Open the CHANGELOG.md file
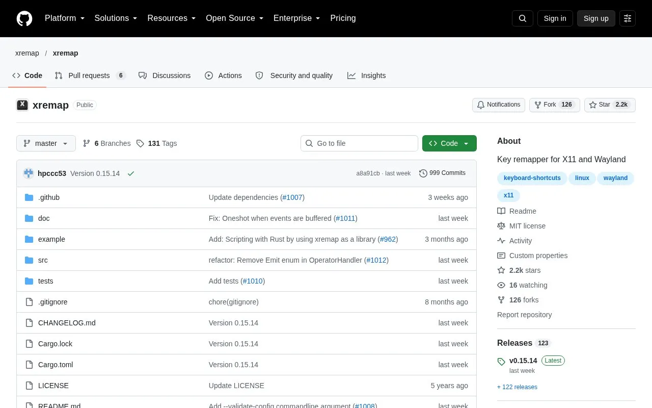The image size is (652, 408). click(67, 323)
